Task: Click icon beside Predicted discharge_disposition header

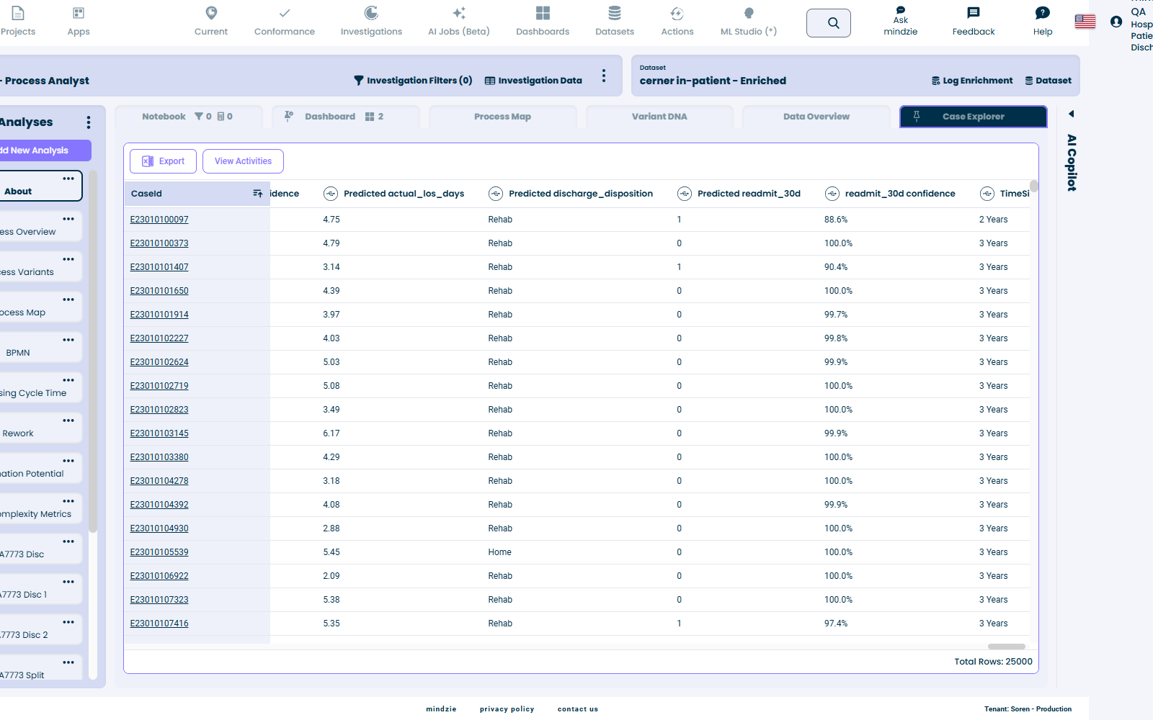Action: [496, 194]
